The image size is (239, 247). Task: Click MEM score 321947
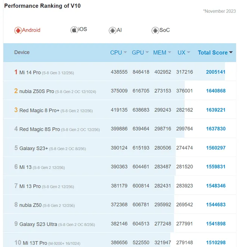point(162,243)
